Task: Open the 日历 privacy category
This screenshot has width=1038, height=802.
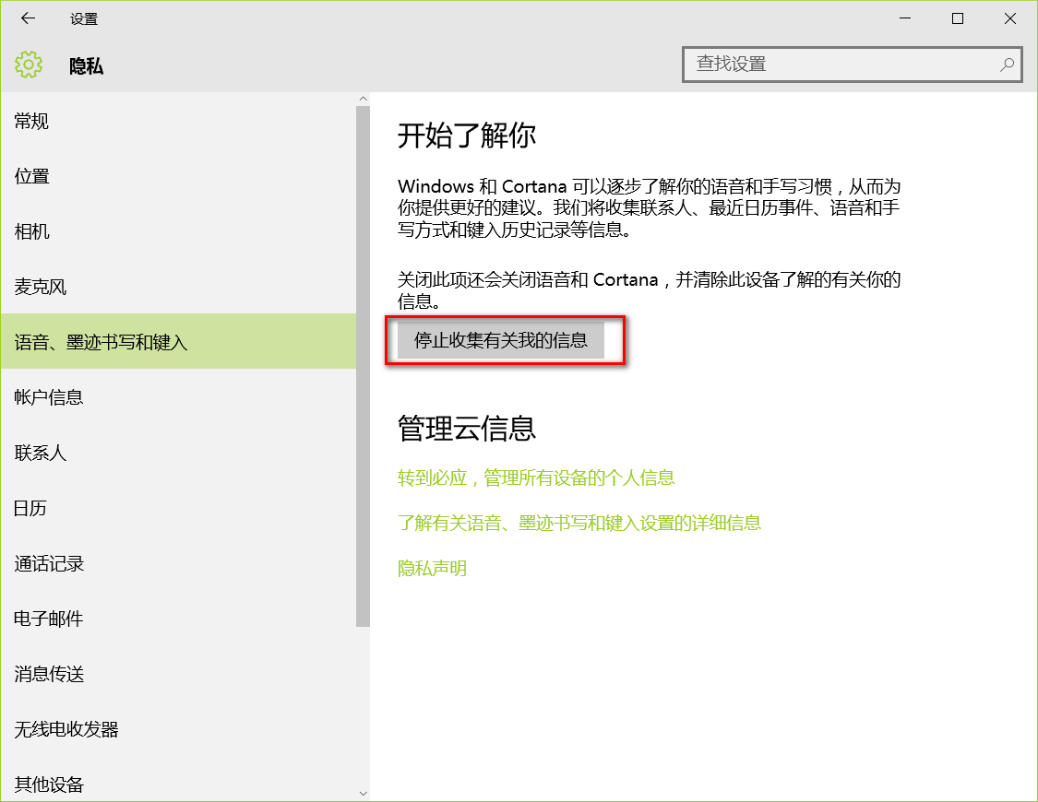Action: coord(178,509)
